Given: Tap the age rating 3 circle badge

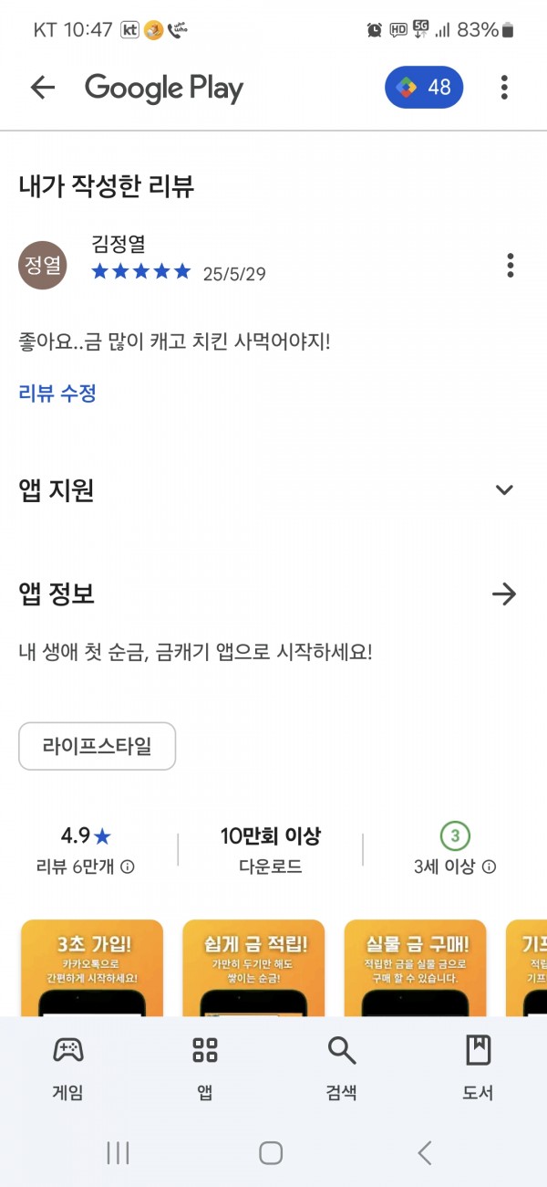Looking at the screenshot, I should point(455,835).
